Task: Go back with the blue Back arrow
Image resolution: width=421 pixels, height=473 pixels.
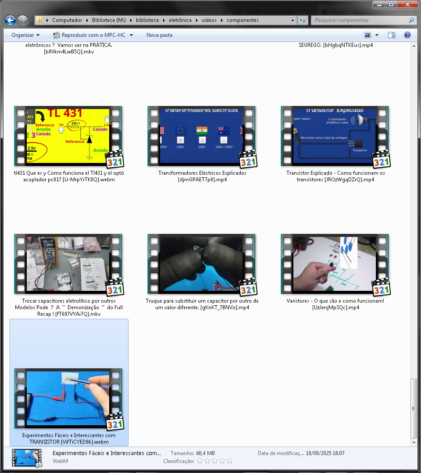Action: [x=10, y=20]
